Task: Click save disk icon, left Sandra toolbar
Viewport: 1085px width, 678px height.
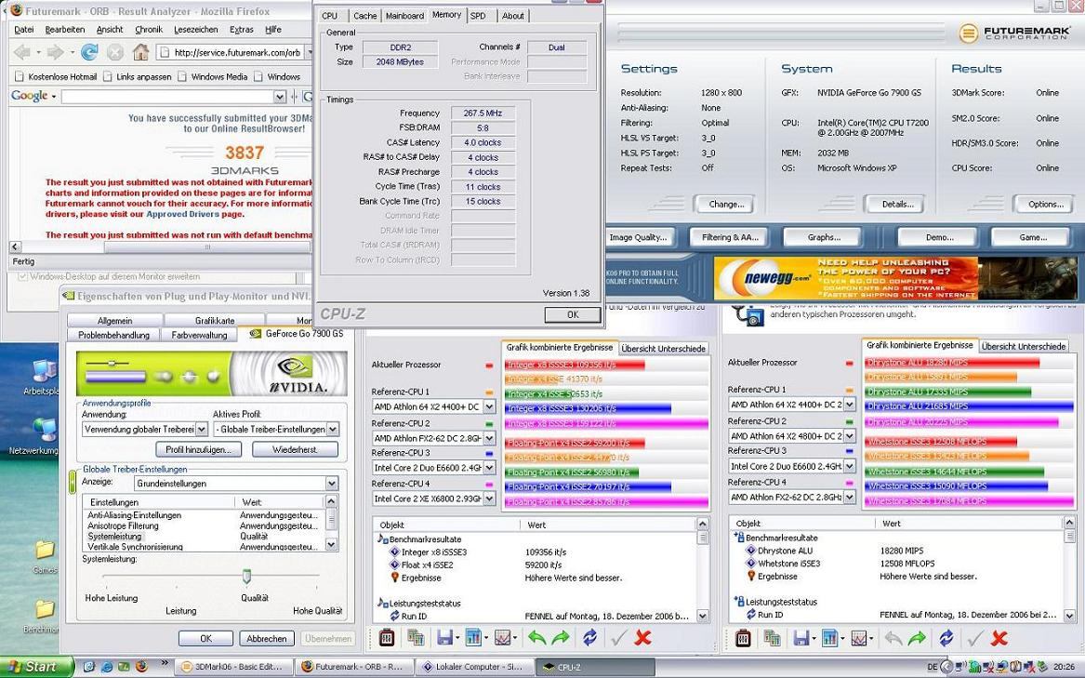Action: tap(445, 637)
